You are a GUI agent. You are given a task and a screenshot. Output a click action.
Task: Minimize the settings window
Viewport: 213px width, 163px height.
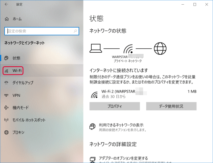pyautogui.click(x=183, y=4)
